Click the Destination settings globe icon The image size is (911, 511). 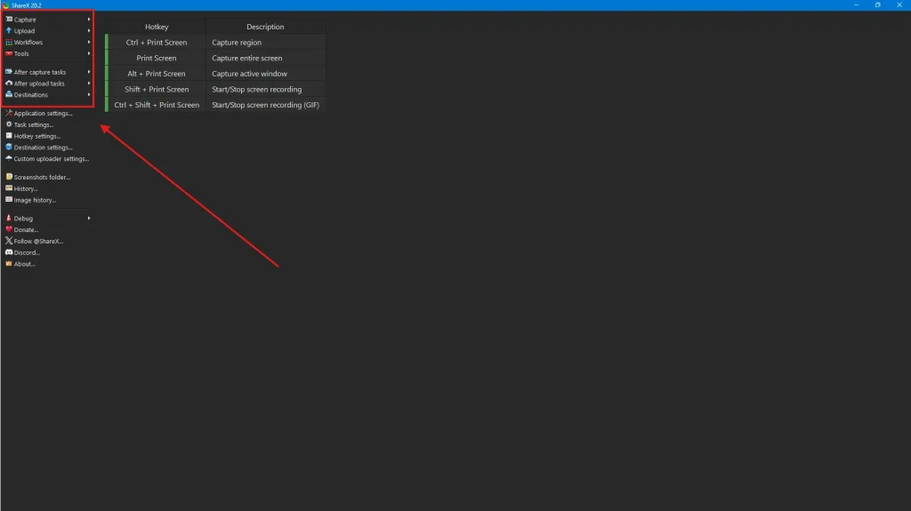[x=9, y=147]
